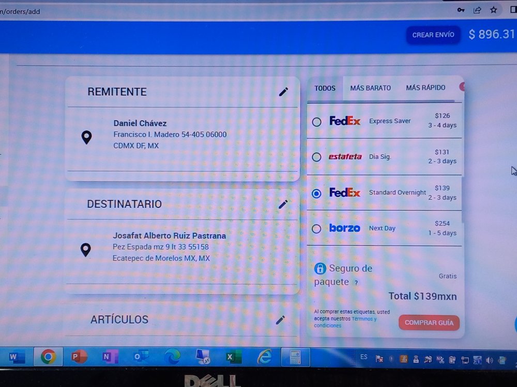Select the Estafeta Dia Sig. radio button
This screenshot has height=387, width=517.
pyautogui.click(x=316, y=157)
